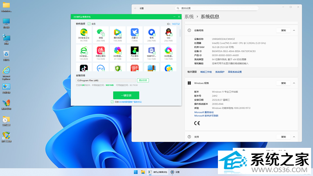Open the 360有钱联盟推广服务协议 link
The height and width of the screenshot is (176, 313).
pyautogui.click(x=130, y=102)
